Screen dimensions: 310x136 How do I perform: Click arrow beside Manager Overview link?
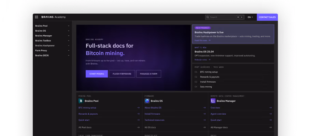click(270, 108)
